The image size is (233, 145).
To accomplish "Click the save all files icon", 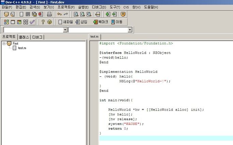I will (34, 14).
